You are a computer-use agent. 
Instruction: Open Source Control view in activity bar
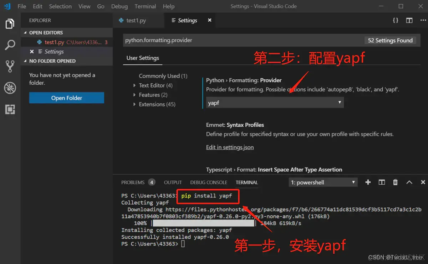tap(10, 66)
